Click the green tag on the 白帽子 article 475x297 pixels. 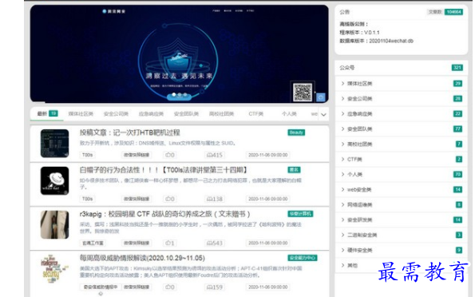294,170
